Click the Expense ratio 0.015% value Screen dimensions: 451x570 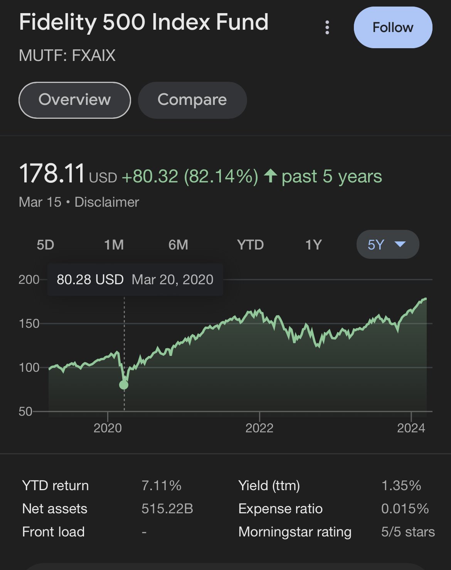tap(405, 509)
